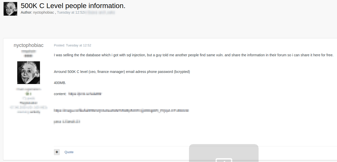Click the Quote link under the post
Viewport: 337px width, 162px height.
click(x=69, y=152)
